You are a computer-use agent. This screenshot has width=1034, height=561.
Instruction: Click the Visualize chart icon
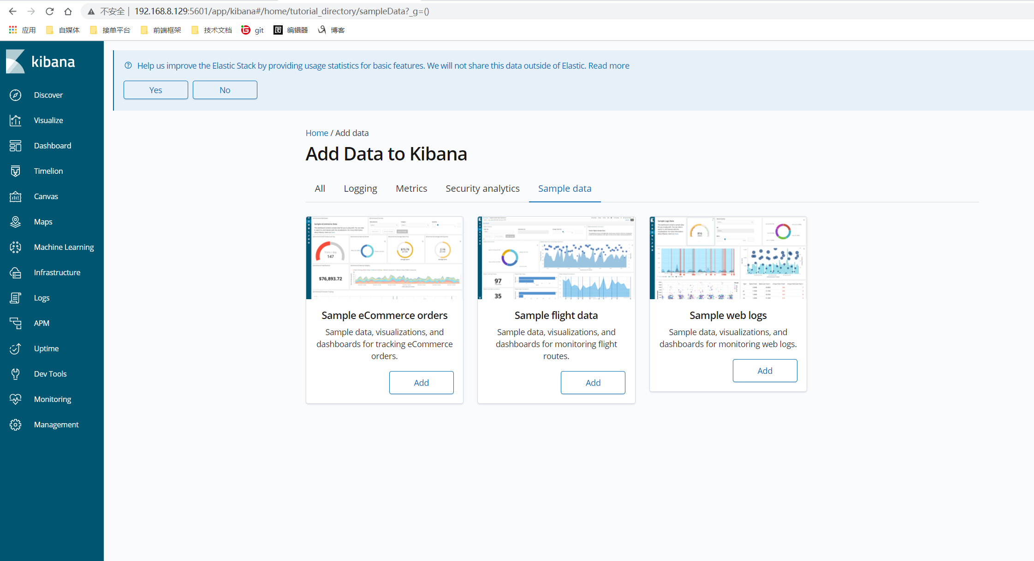[x=15, y=120]
